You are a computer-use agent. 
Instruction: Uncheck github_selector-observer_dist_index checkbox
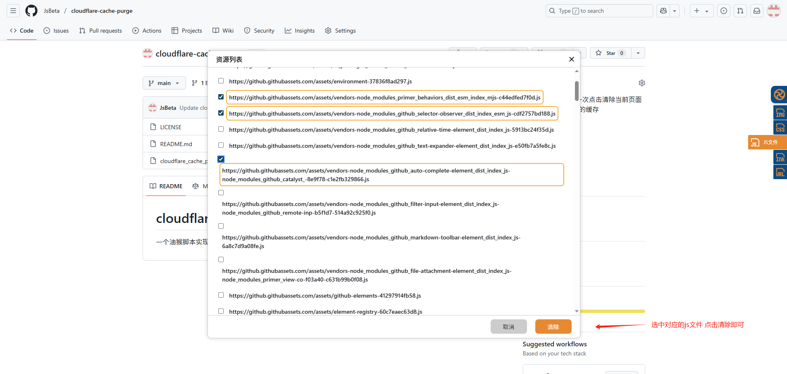(x=221, y=113)
